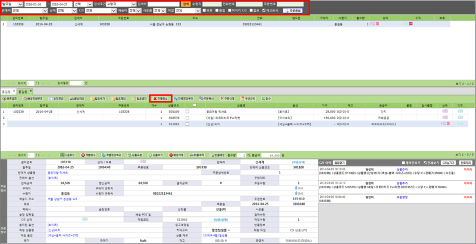Click the 보류설정 toolbar icon
476x244 pixels.
coord(11,98)
